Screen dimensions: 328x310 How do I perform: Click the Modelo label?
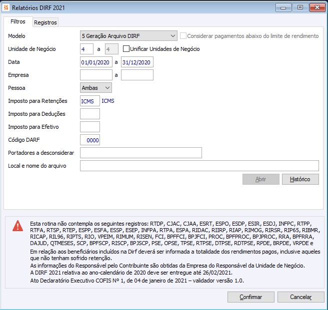coord(16,36)
